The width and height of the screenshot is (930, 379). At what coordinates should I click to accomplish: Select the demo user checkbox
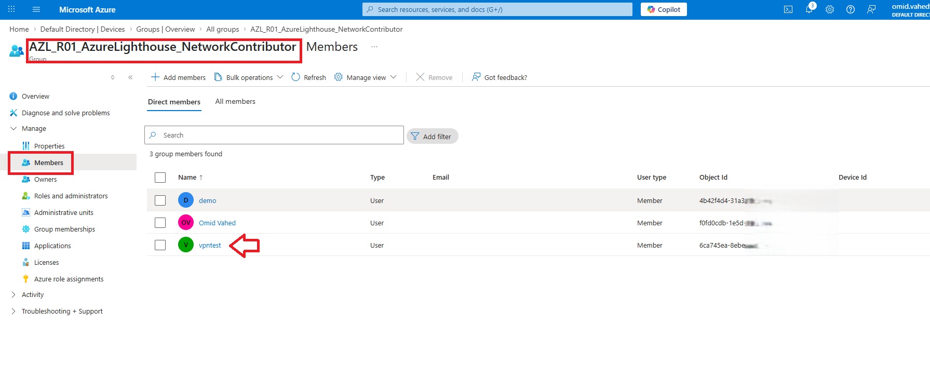pos(160,200)
